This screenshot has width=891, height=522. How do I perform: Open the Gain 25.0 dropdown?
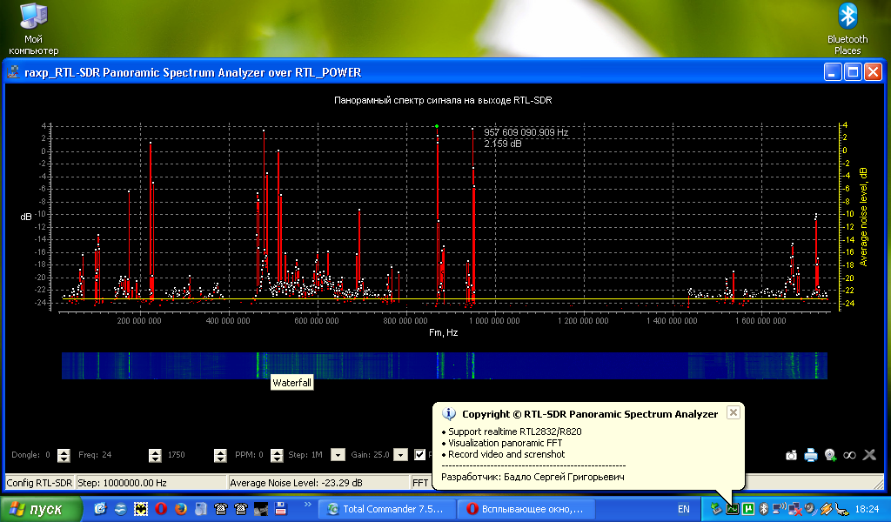tap(399, 454)
